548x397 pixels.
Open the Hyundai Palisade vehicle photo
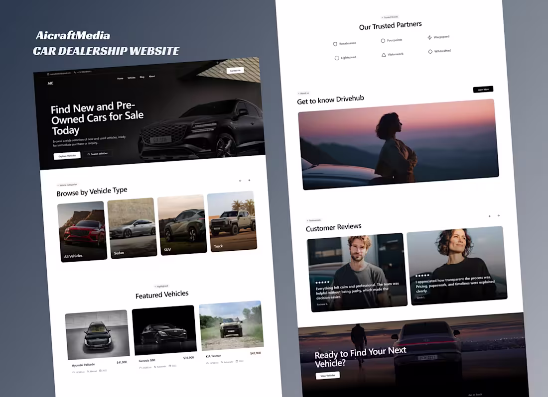coord(97,334)
